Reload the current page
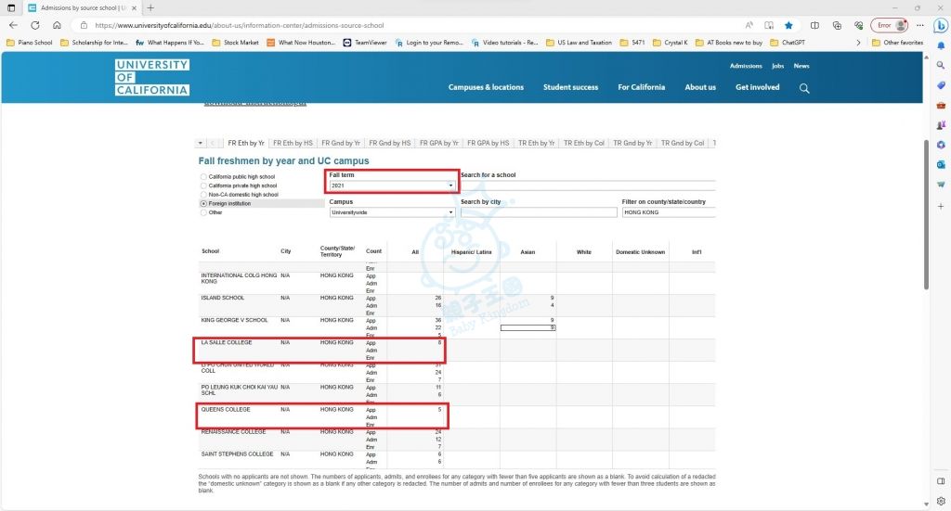Viewport: 951px width, 511px height. click(35, 25)
